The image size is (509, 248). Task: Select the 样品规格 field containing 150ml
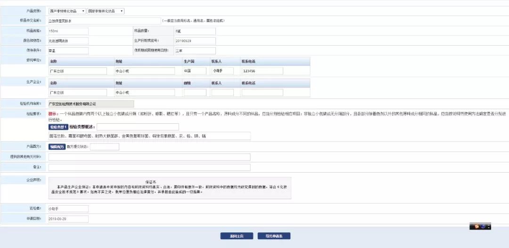pos(68,31)
